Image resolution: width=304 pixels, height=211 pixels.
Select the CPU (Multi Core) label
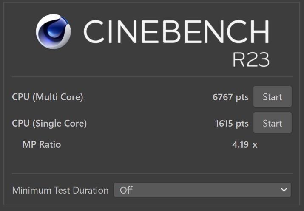coord(48,97)
